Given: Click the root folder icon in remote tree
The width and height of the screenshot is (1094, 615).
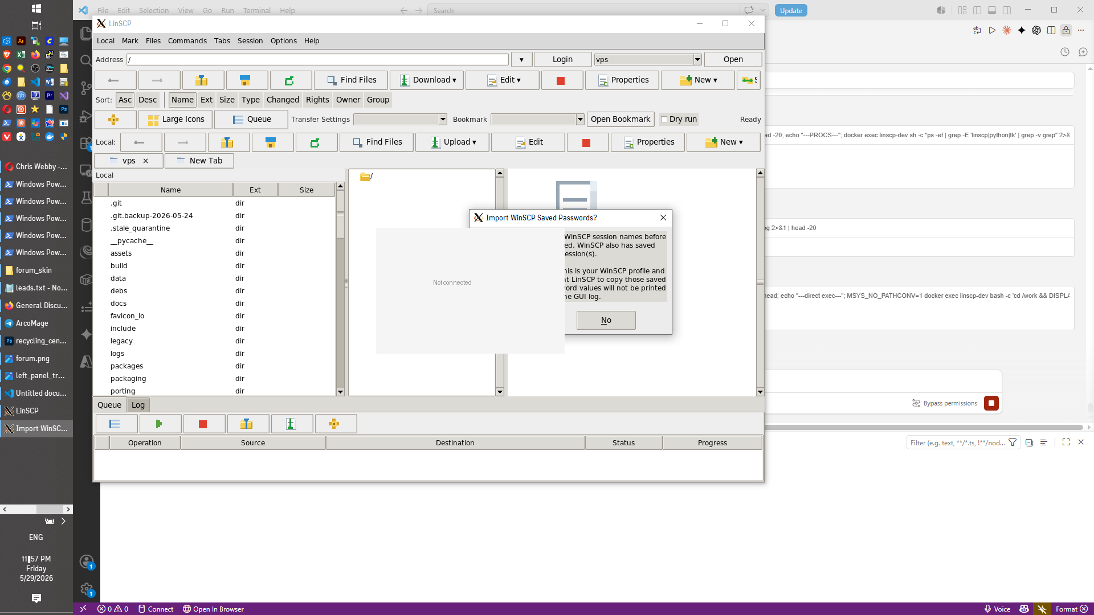Looking at the screenshot, I should tap(365, 177).
